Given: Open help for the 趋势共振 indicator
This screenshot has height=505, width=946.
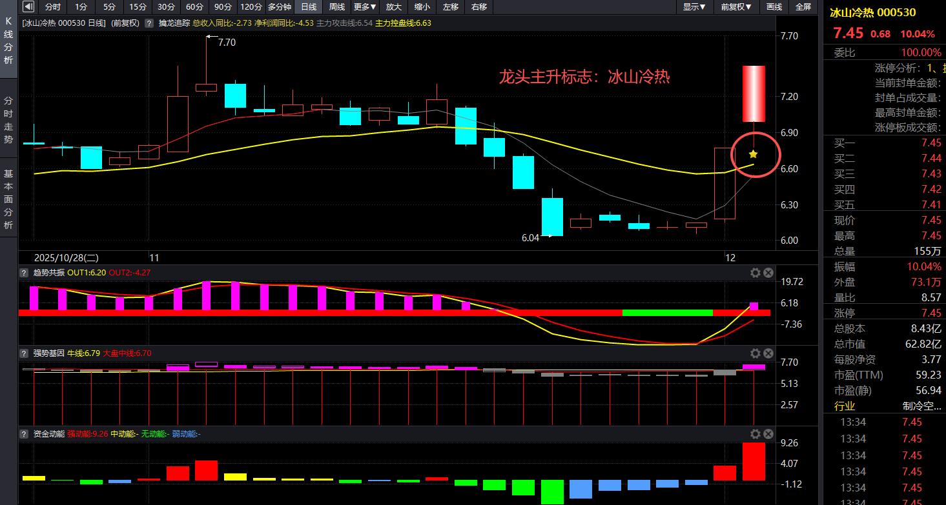Looking at the screenshot, I should [24, 273].
